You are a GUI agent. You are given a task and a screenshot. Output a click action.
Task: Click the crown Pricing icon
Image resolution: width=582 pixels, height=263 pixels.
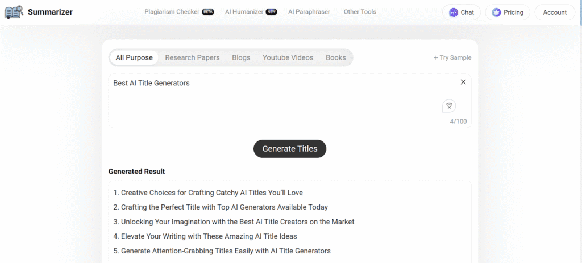click(x=496, y=12)
